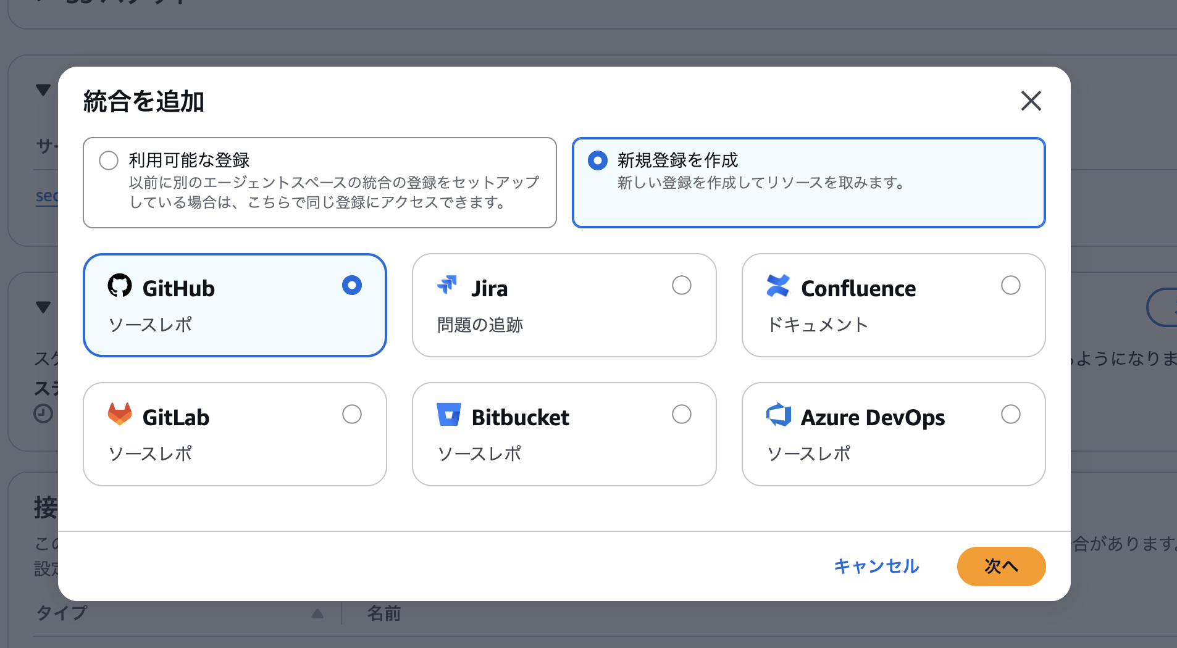The height and width of the screenshot is (648, 1177).
Task: Click the 名前 column header in background table
Action: pyautogui.click(x=383, y=613)
